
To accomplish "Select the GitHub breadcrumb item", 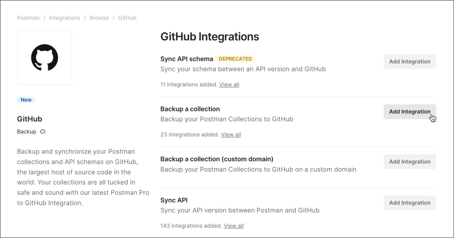I will (x=127, y=18).
